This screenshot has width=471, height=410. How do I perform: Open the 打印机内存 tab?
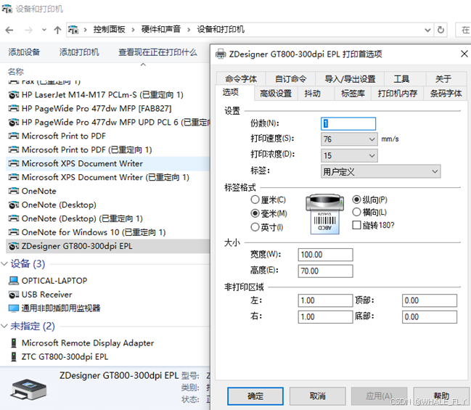398,94
